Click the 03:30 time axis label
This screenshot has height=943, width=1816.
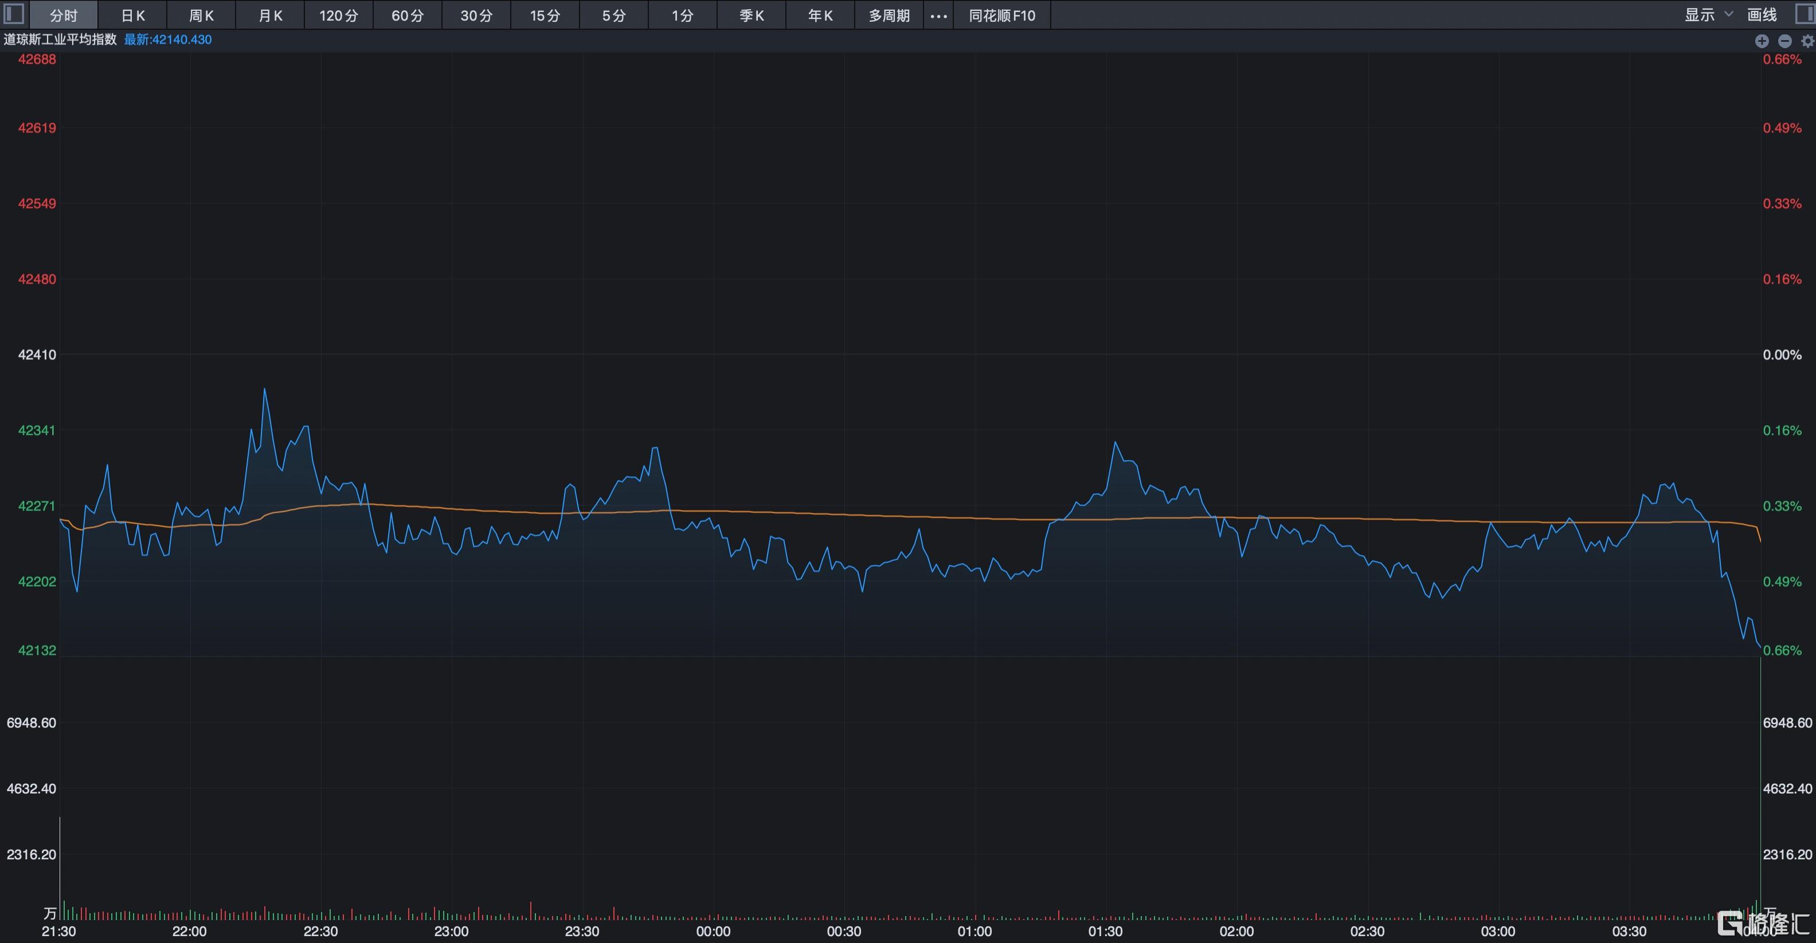(x=1629, y=932)
